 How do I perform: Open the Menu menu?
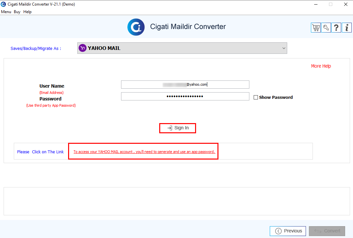click(6, 12)
